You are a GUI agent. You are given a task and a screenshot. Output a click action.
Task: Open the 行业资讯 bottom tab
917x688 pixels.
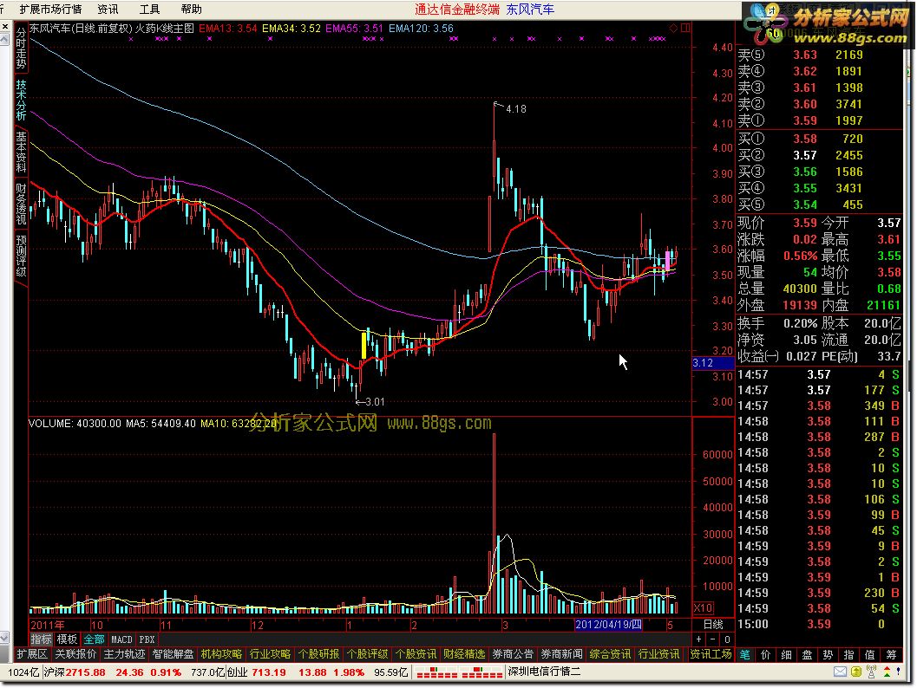[x=658, y=654]
